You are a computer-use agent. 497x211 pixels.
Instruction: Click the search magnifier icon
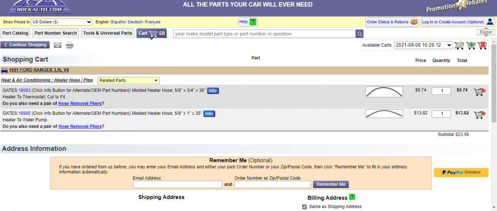(x=360, y=34)
